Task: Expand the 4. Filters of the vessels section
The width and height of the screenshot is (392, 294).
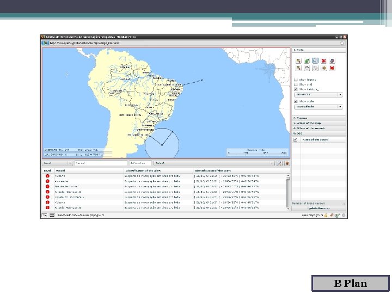Action: (x=318, y=128)
